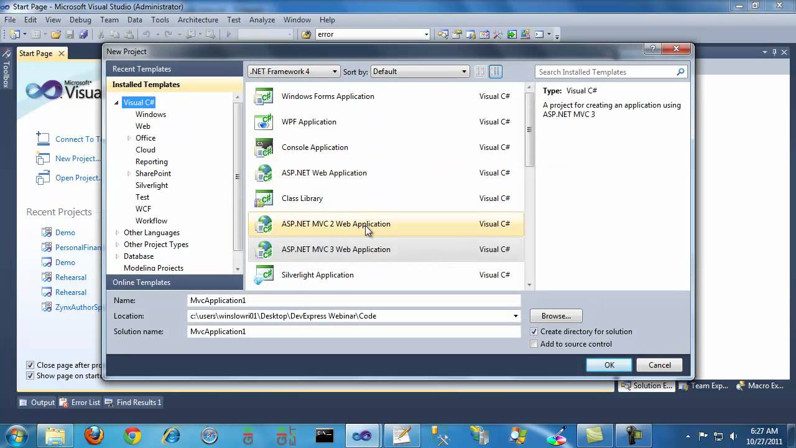This screenshot has height=448, width=796.
Task: Click the Search Installed Templates field
Action: point(605,72)
